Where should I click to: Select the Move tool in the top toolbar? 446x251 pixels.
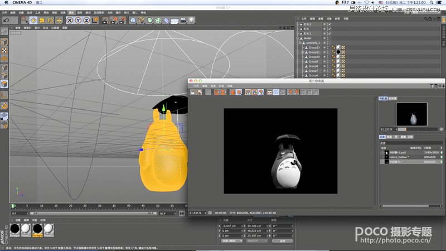[33, 20]
